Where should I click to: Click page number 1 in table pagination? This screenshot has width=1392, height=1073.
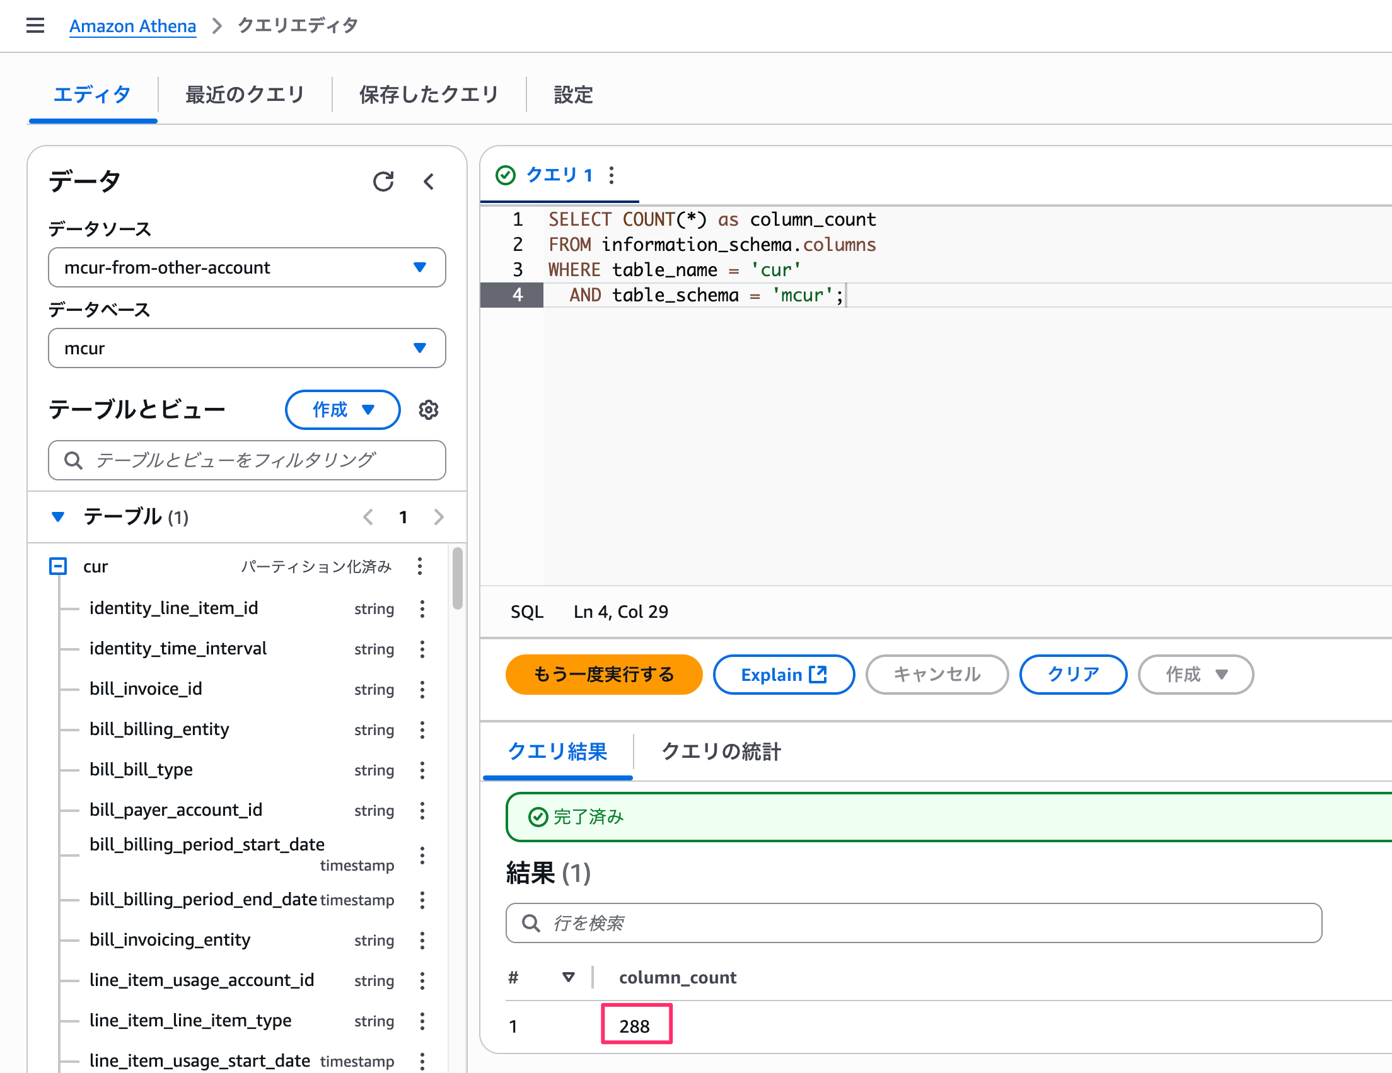(403, 517)
